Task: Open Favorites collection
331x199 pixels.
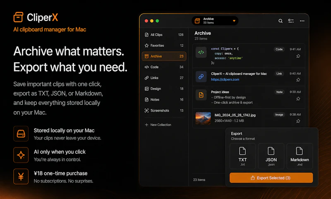Action: 164,46
